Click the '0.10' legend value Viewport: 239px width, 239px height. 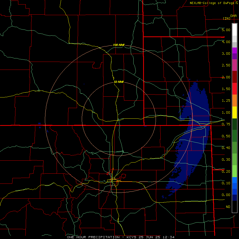point(226,183)
